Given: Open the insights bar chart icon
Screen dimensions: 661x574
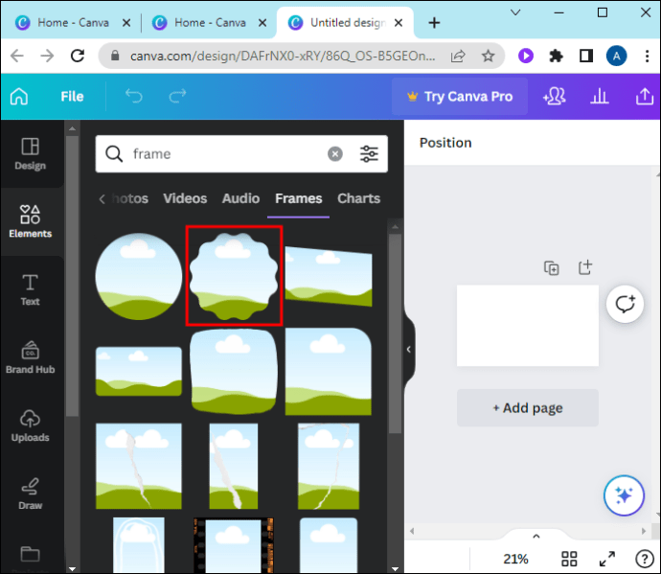Looking at the screenshot, I should (x=600, y=97).
